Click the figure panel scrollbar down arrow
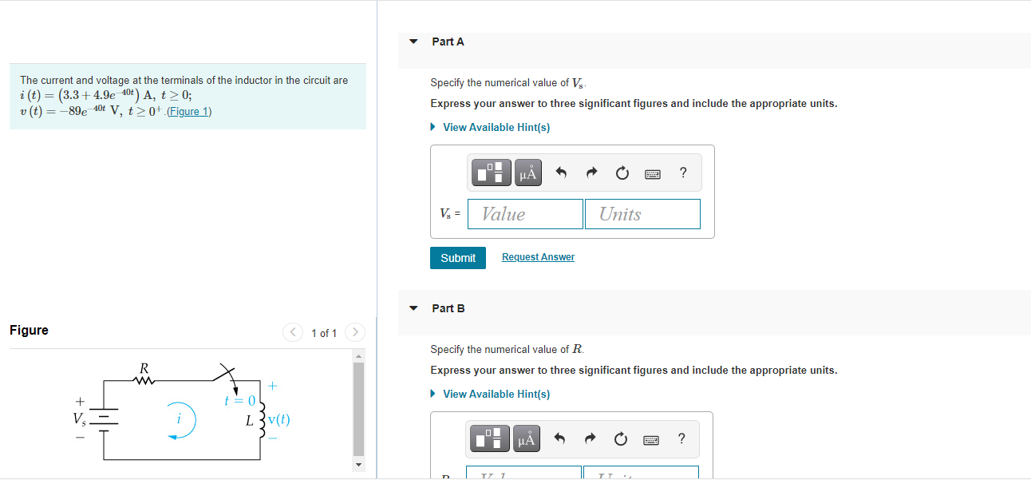Viewport: 1031px width, 480px height. click(x=358, y=464)
